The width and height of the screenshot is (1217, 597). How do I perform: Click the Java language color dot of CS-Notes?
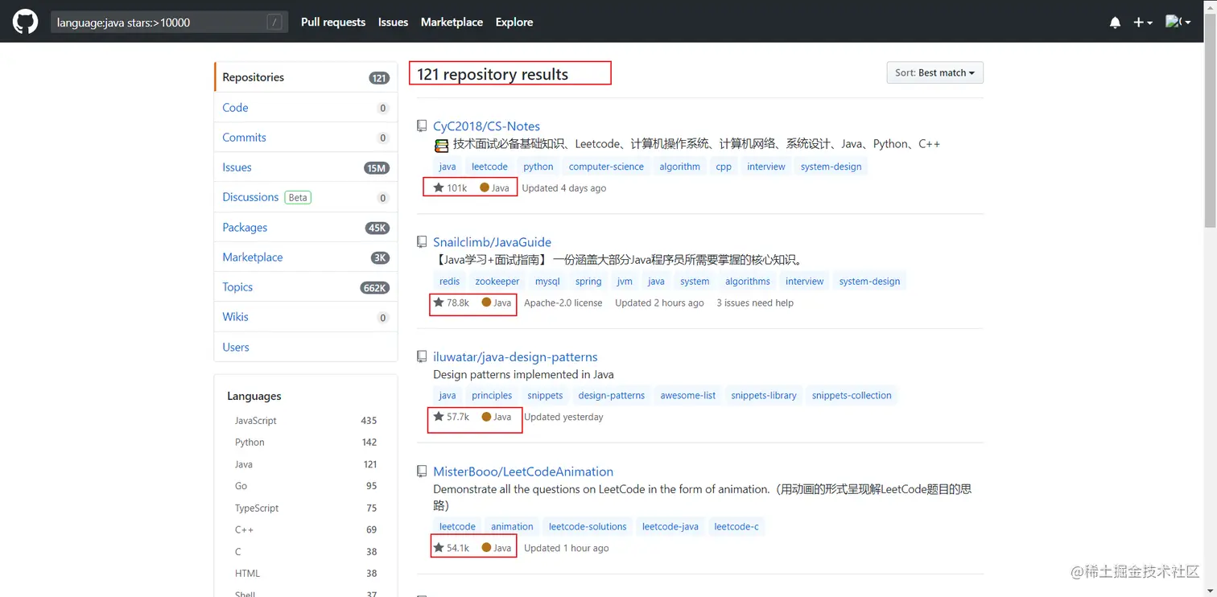click(x=485, y=188)
